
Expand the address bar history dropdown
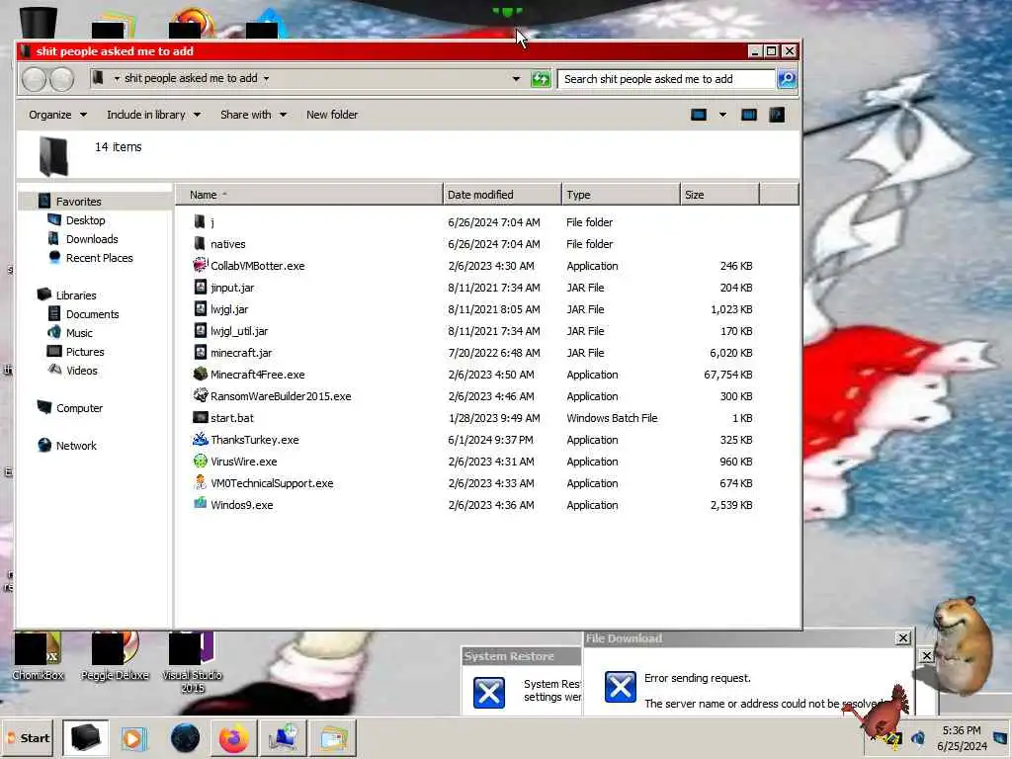click(x=516, y=79)
